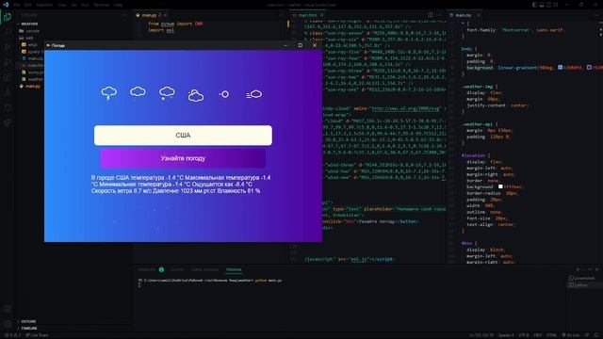Viewport: 603px width, 339px height.
Task: Click the purple color swatch in linear-gradient
Action: pyautogui.click(x=589, y=68)
